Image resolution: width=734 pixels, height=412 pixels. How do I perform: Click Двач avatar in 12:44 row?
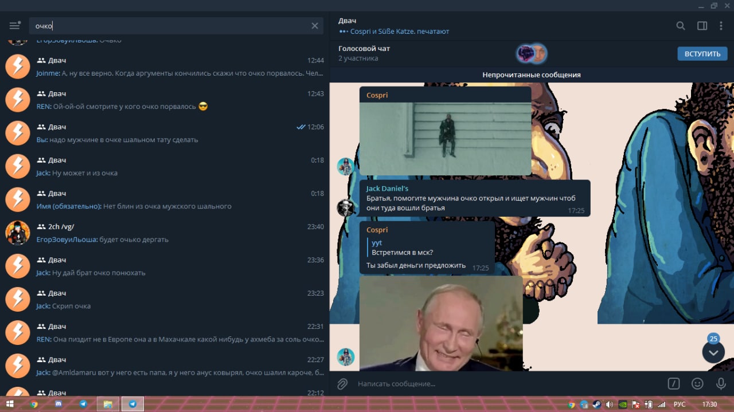click(18, 66)
